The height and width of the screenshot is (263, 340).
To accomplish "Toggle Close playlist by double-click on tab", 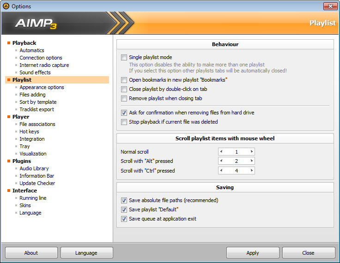I will 124,89.
